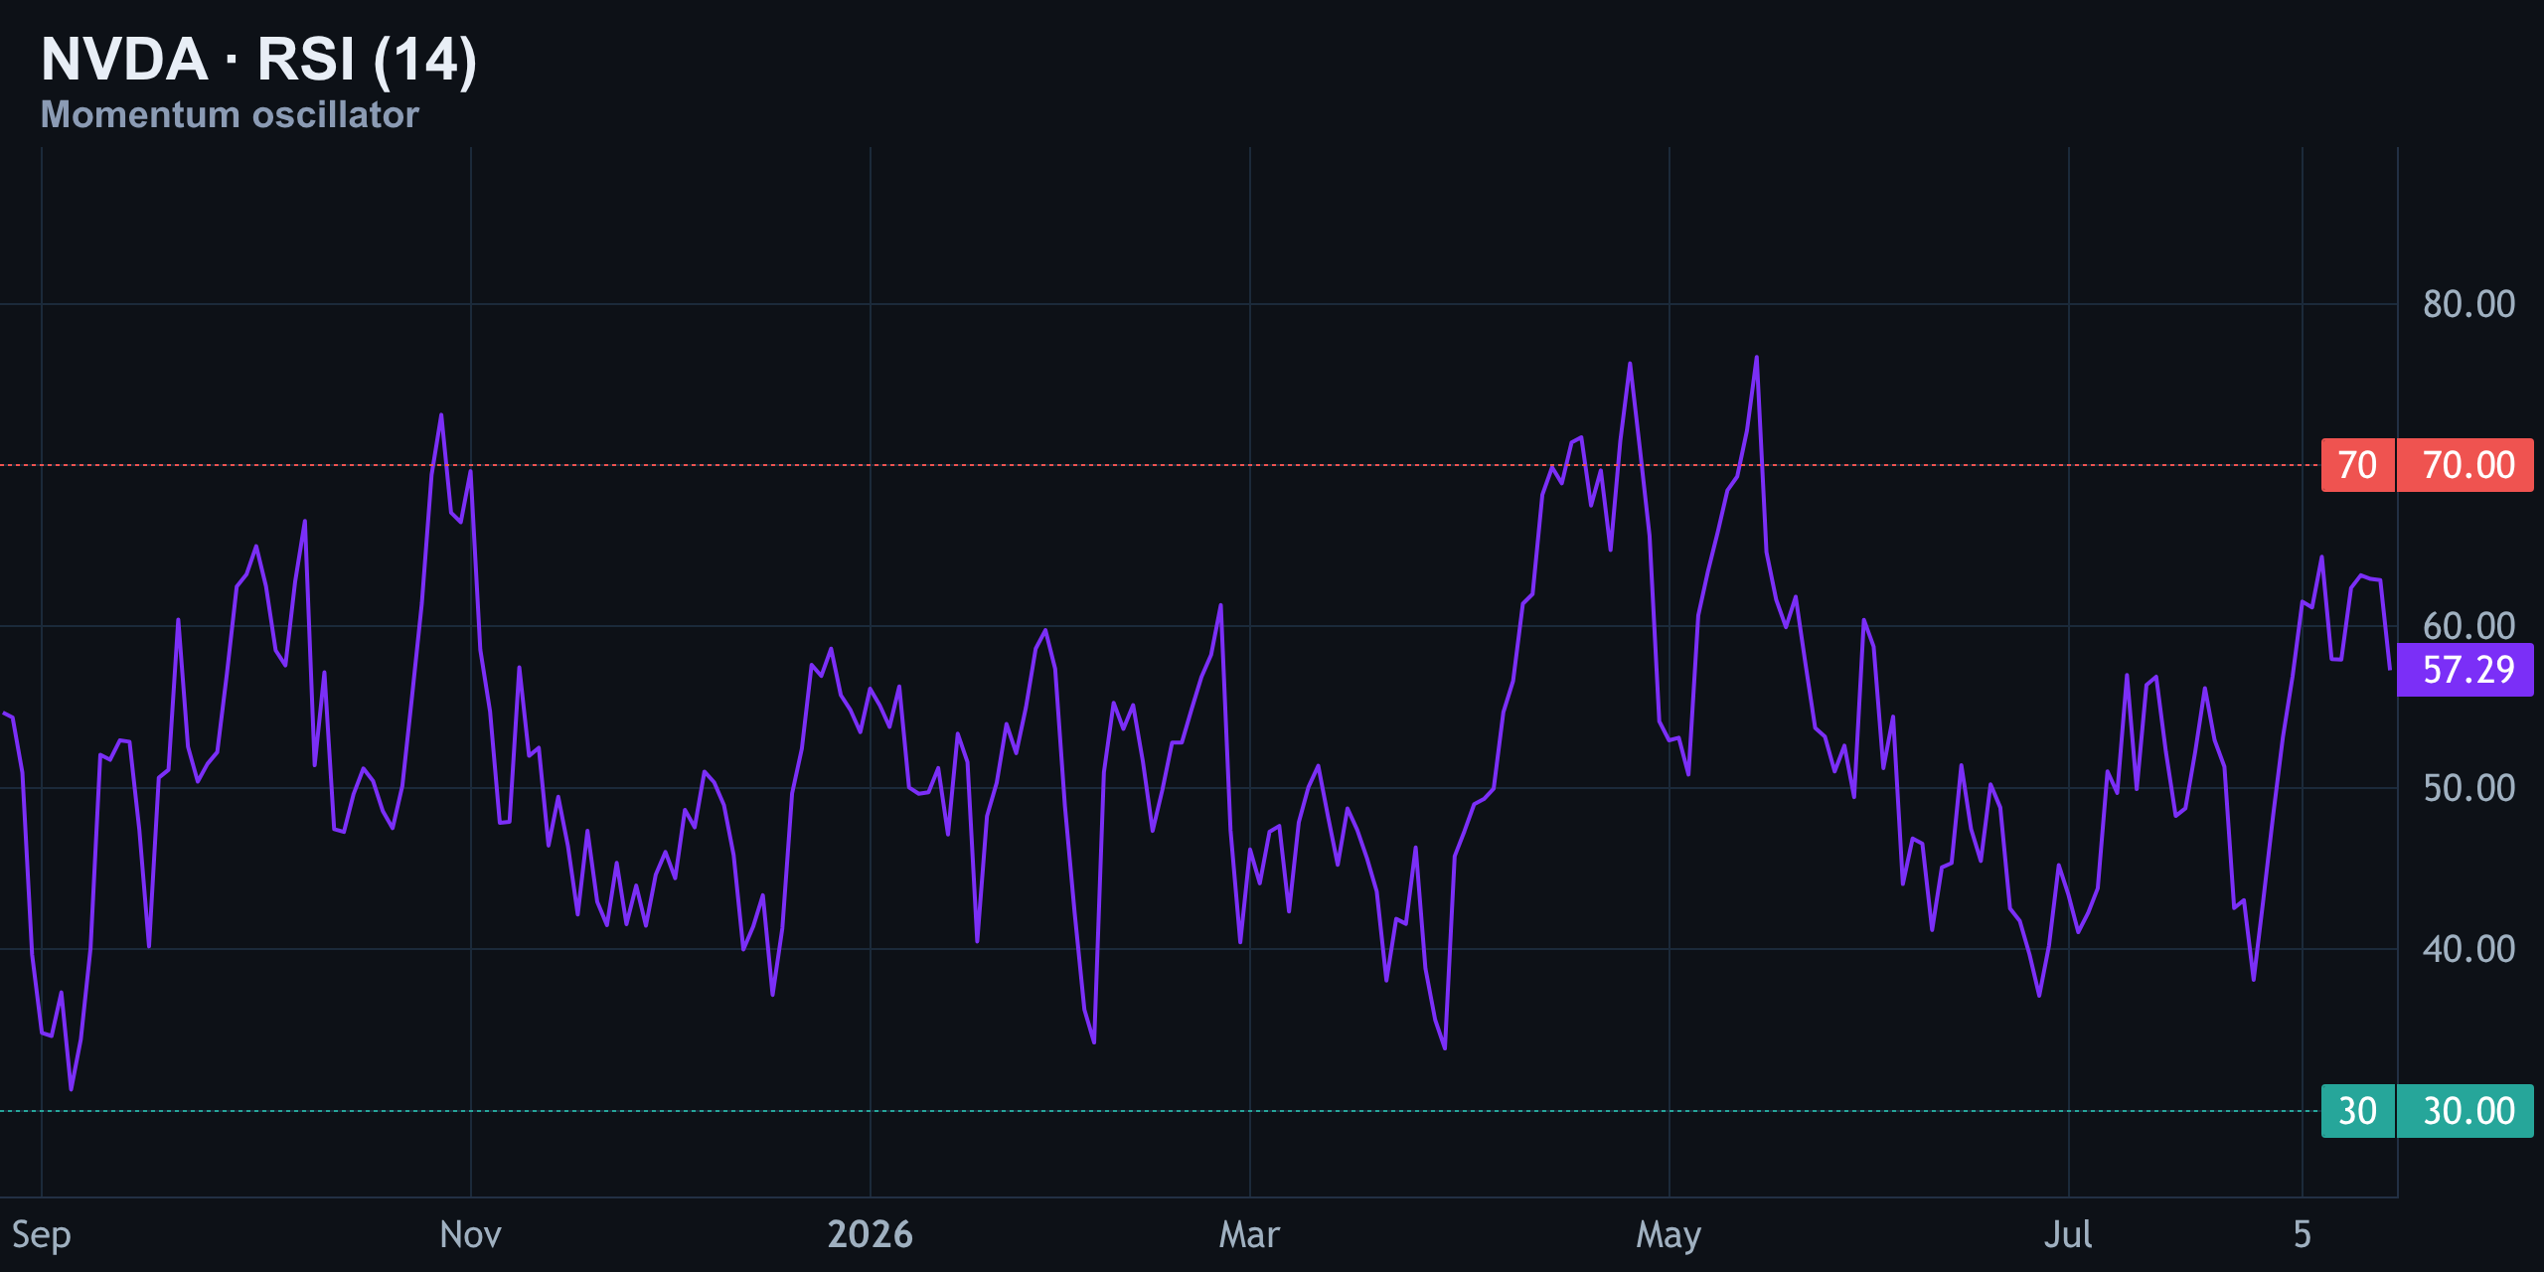The width and height of the screenshot is (2544, 1272).
Task: Click the purple 57.29 current value label
Action: 2465,670
